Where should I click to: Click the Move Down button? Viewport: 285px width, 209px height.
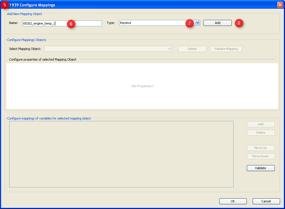click(260, 156)
